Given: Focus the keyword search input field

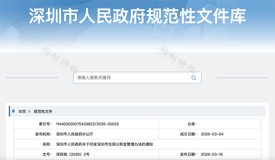Looking at the screenshot, I should coord(137,78).
